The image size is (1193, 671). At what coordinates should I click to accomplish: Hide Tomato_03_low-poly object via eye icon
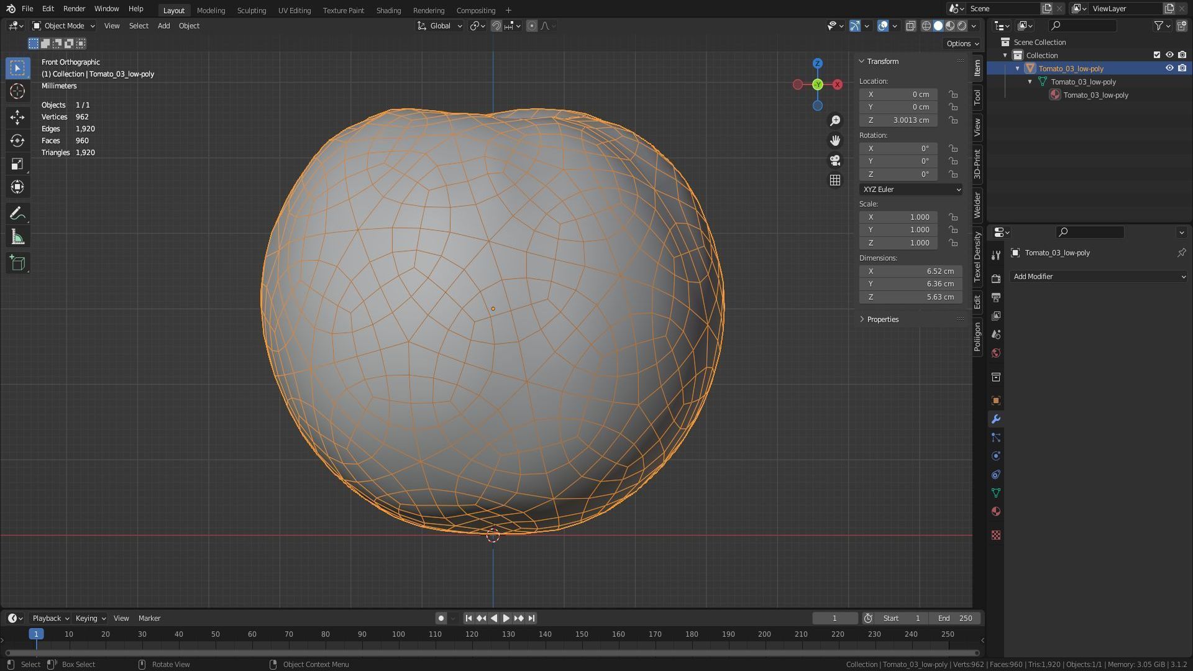(x=1169, y=68)
